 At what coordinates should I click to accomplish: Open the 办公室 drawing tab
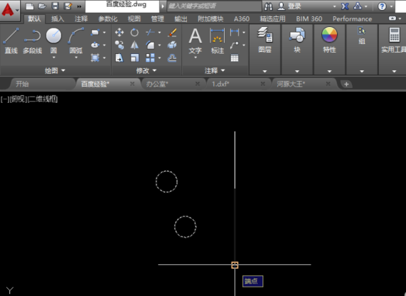(157, 84)
